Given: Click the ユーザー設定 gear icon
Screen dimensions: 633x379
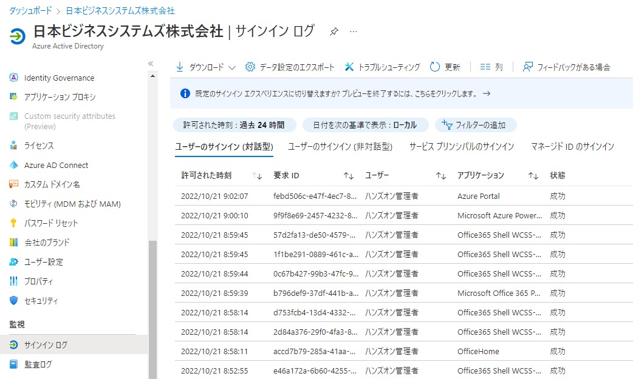Looking at the screenshot, I should [x=14, y=262].
